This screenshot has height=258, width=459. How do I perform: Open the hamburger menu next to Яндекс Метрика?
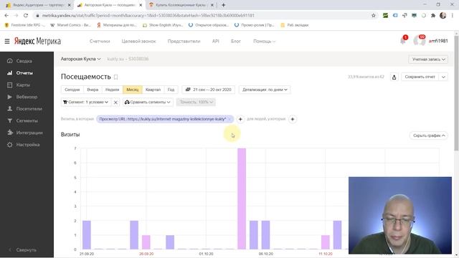pyautogui.click(x=7, y=42)
